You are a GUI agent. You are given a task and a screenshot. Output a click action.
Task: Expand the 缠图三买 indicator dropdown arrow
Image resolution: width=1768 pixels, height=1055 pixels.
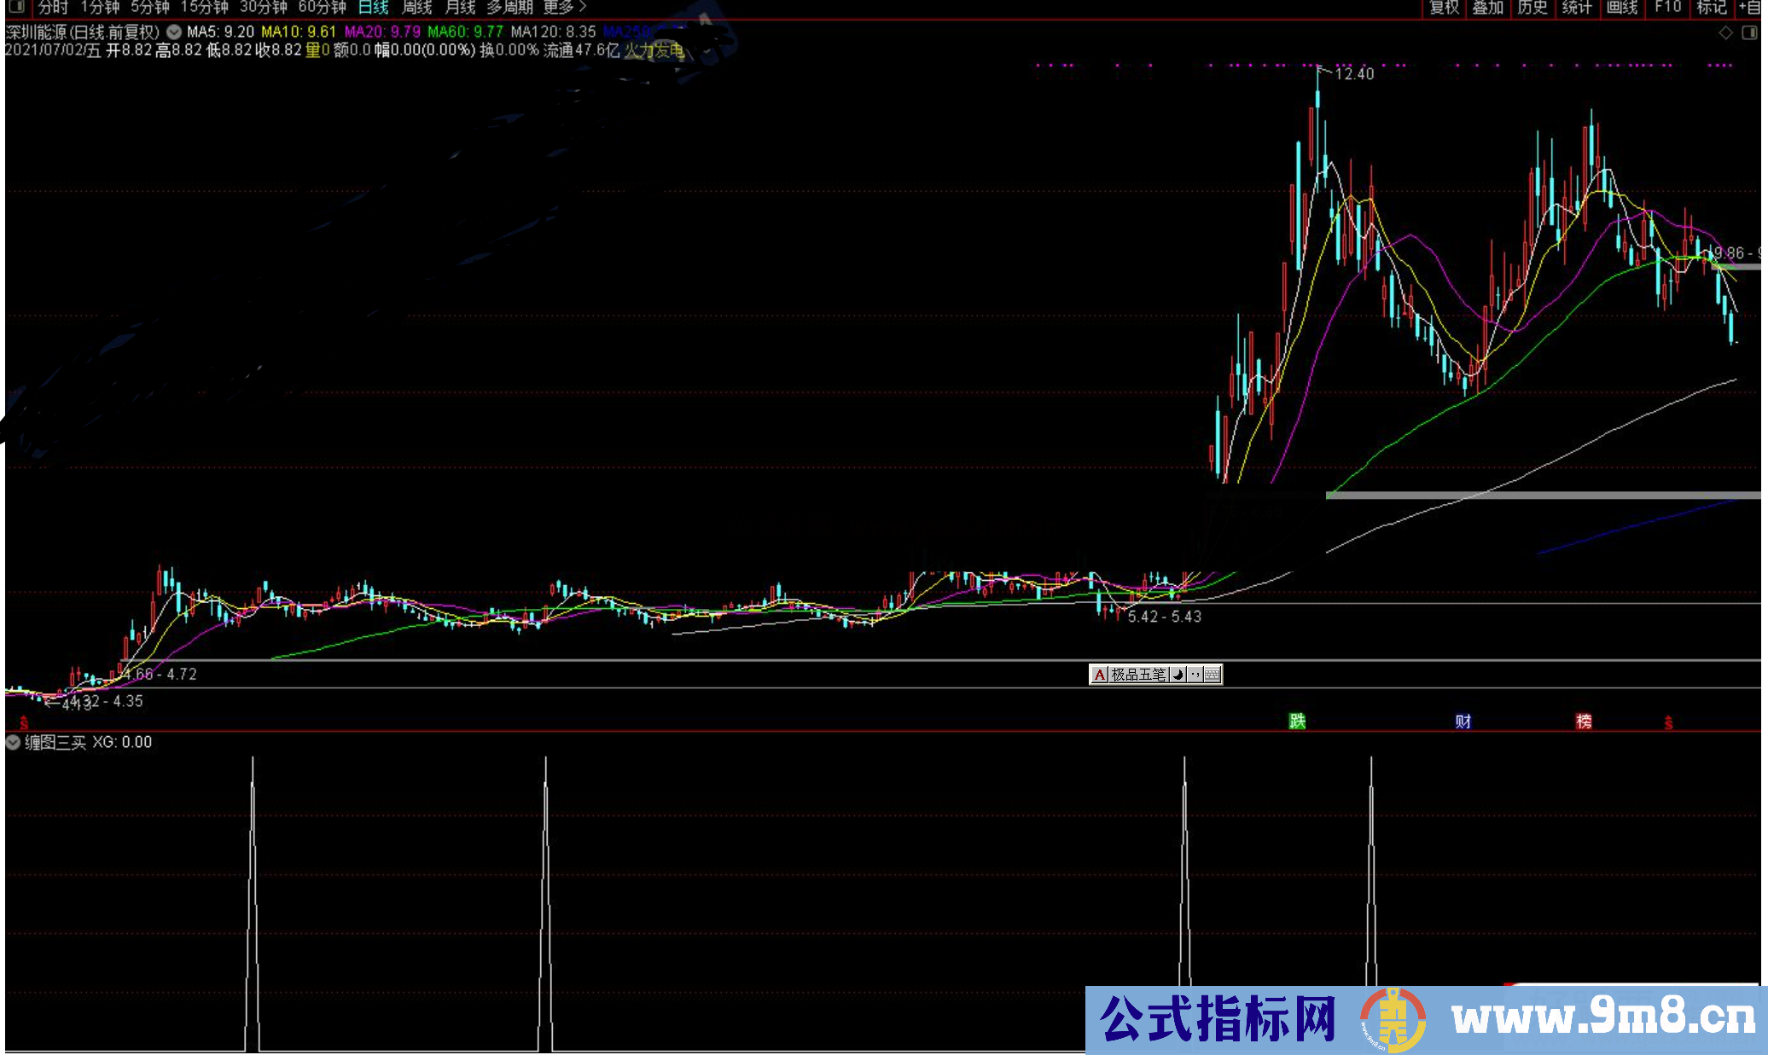(x=13, y=742)
